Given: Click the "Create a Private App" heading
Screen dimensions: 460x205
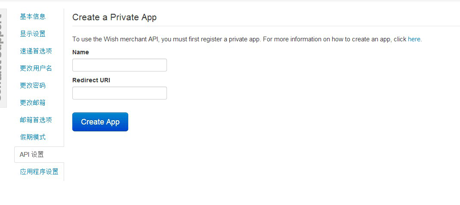Looking at the screenshot, I should point(114,18).
